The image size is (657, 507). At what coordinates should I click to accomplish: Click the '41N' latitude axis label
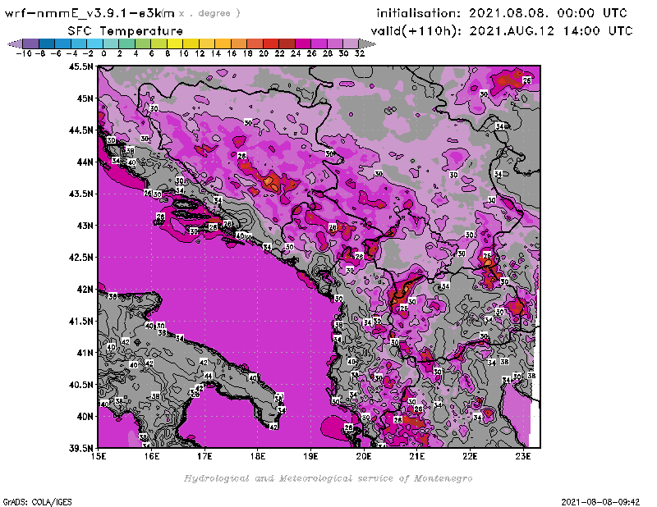[x=85, y=353]
